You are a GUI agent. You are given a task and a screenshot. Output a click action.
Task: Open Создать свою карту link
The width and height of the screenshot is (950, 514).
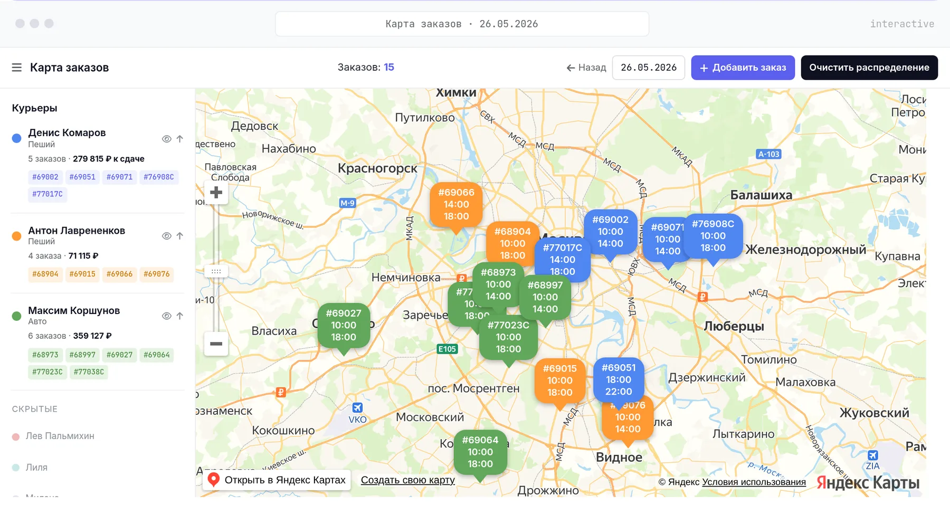pyautogui.click(x=408, y=480)
